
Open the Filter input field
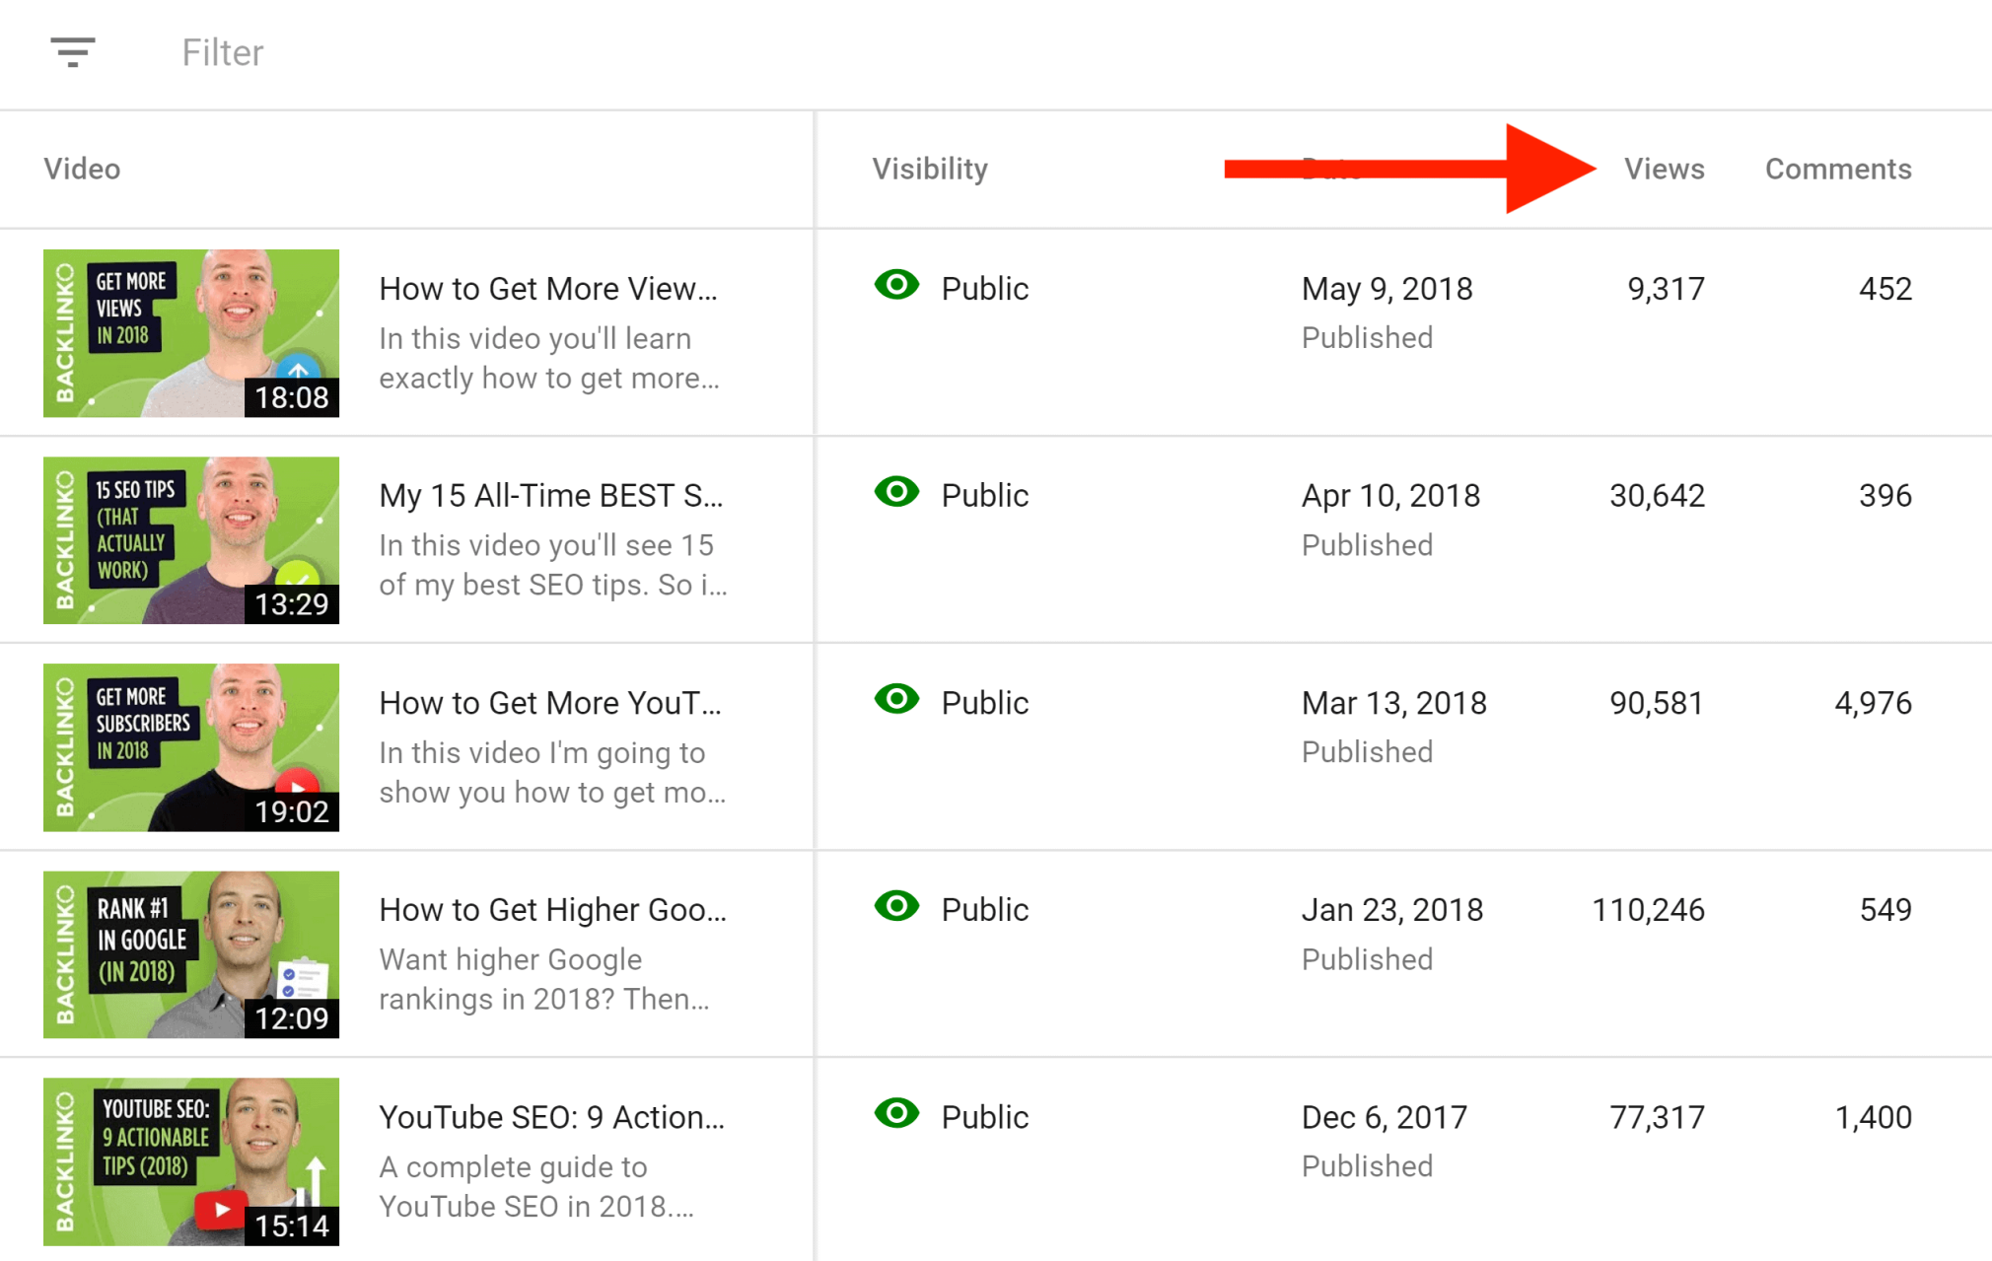221,52
